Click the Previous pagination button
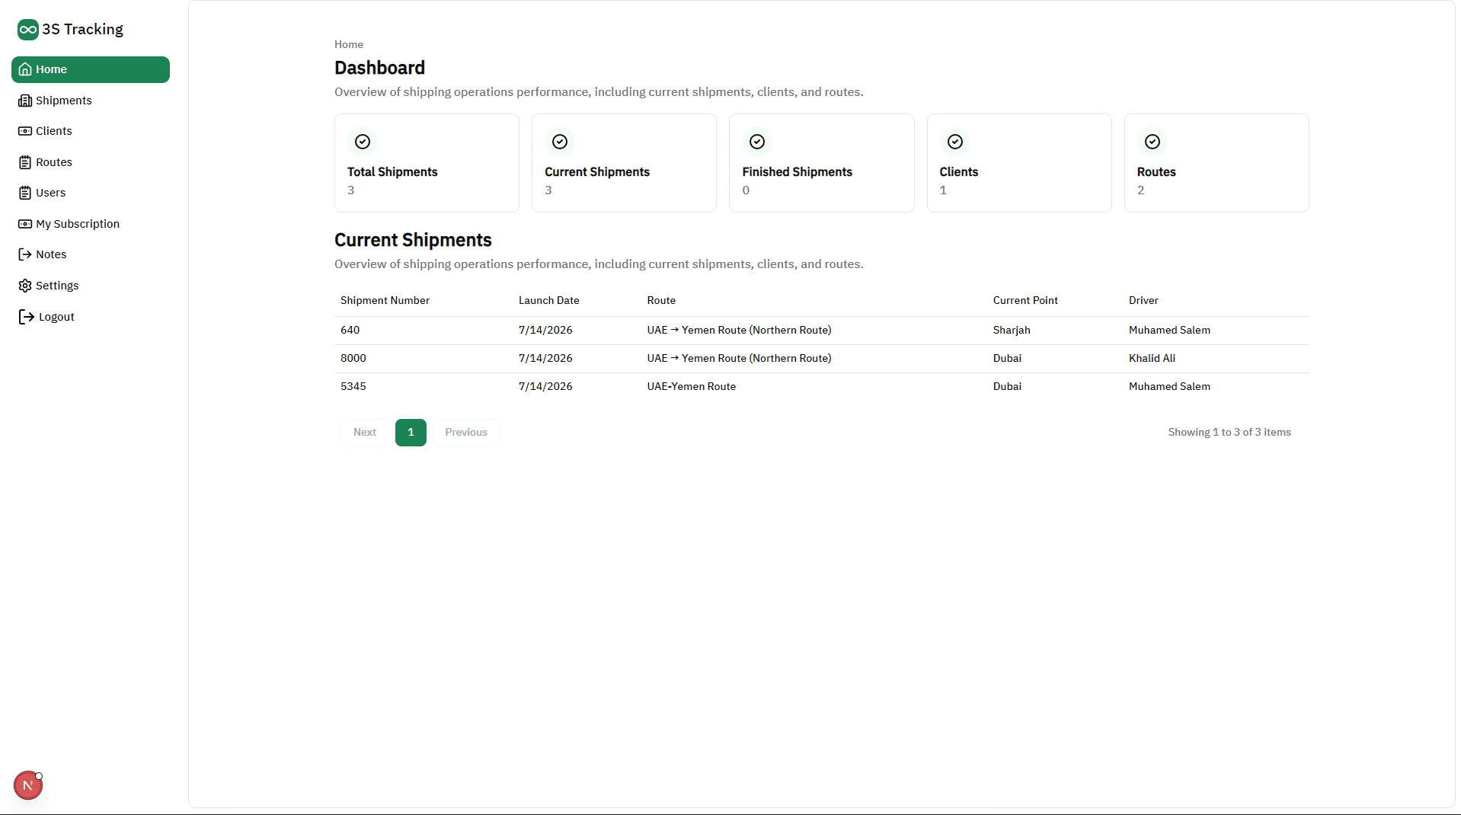Viewport: 1461px width, 815px height. [x=466, y=433]
